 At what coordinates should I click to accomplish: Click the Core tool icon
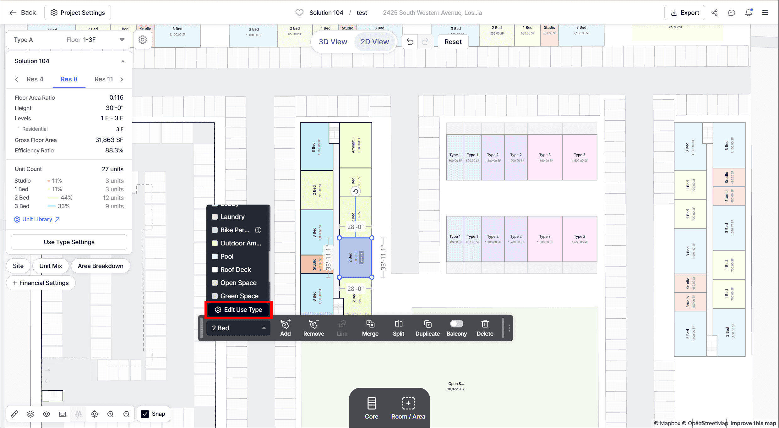[371, 404]
